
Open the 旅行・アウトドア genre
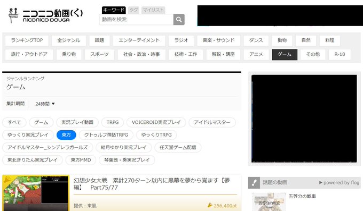29,54
